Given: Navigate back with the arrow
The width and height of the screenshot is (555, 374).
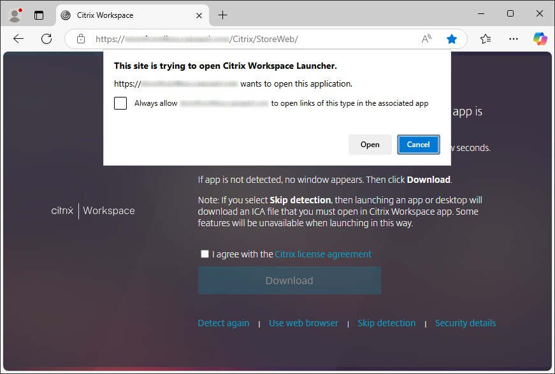Looking at the screenshot, I should click(18, 38).
